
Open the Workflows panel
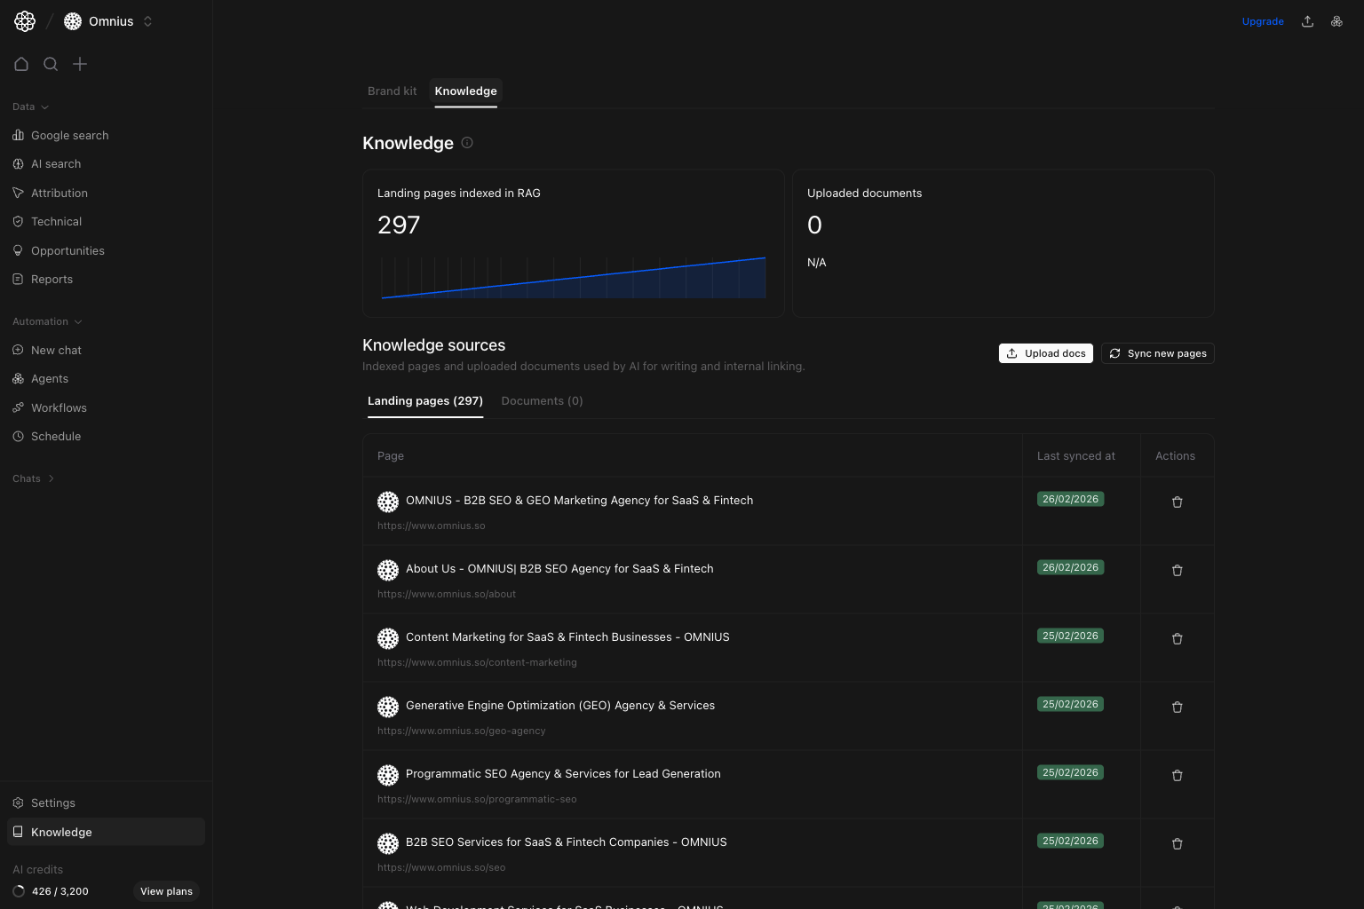pyautogui.click(x=59, y=407)
